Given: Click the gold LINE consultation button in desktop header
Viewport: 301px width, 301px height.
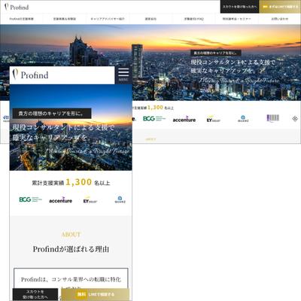Looking at the screenshot, I should [x=280, y=7].
